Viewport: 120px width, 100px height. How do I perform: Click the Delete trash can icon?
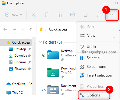pyautogui.click(x=99, y=15)
